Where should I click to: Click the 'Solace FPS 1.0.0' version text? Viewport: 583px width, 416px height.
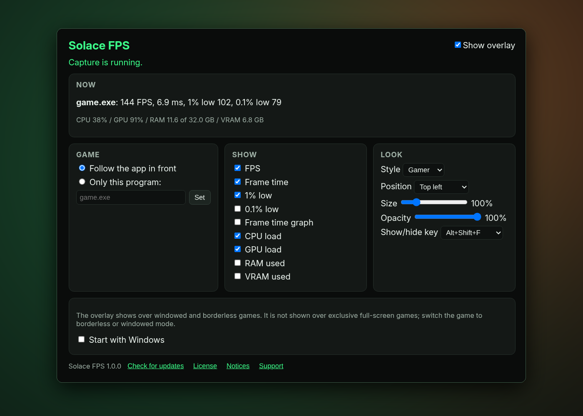point(95,366)
